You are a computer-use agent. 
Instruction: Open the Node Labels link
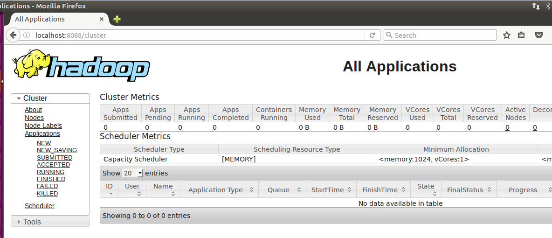[43, 126]
